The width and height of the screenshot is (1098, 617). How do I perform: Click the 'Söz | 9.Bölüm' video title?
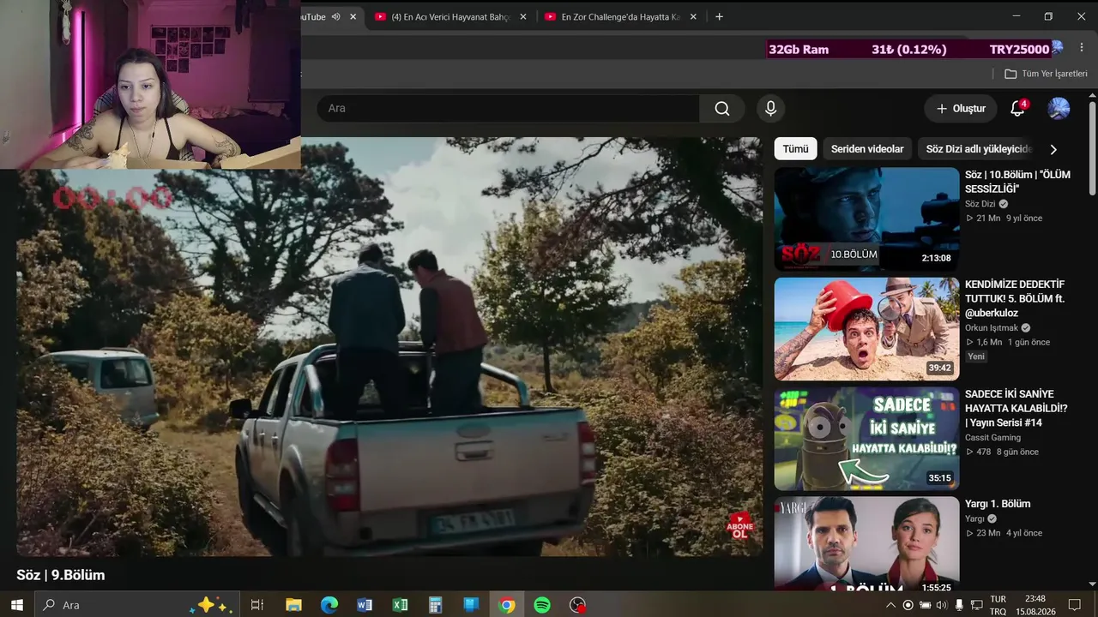click(61, 575)
